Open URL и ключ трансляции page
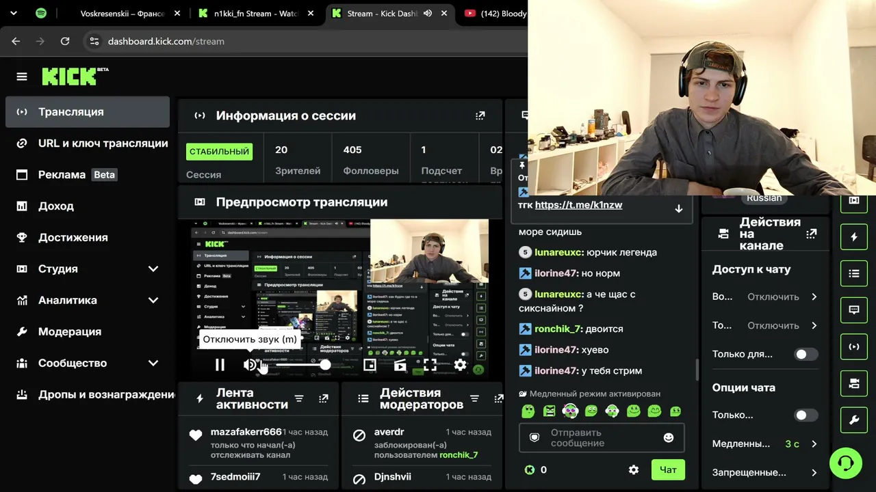 (88, 143)
